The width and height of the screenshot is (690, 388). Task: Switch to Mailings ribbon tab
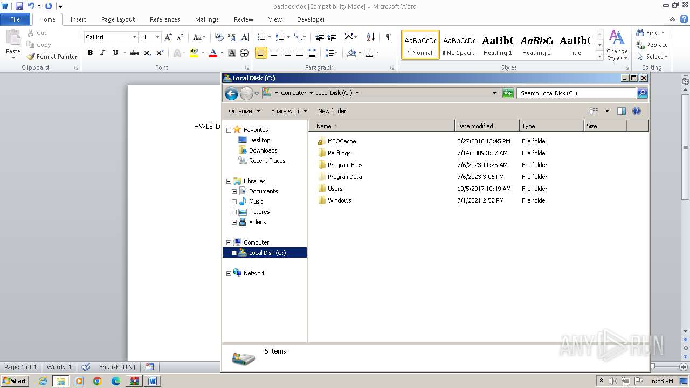207,19
